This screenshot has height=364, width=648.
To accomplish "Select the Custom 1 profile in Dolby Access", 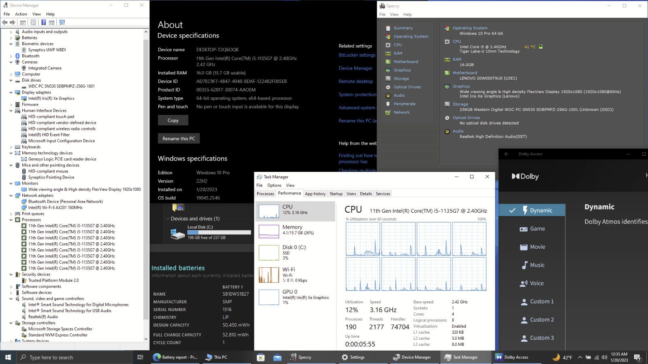I will pos(532,302).
